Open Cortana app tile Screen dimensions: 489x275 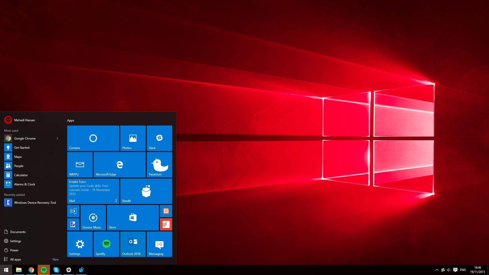click(x=93, y=138)
